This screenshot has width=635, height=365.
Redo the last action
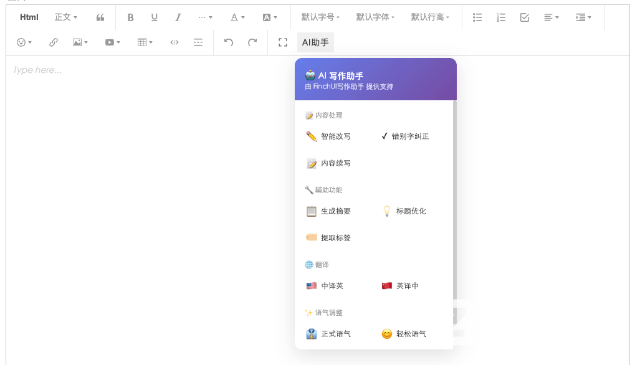252,42
